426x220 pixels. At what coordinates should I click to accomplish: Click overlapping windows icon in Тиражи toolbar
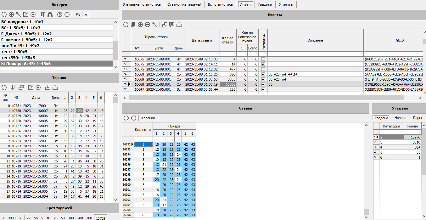pyautogui.click(x=21, y=87)
